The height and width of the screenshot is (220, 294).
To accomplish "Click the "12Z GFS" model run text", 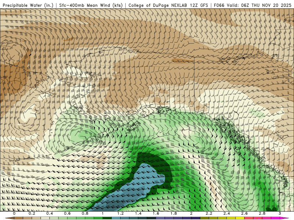I will pyautogui.click(x=198, y=5).
